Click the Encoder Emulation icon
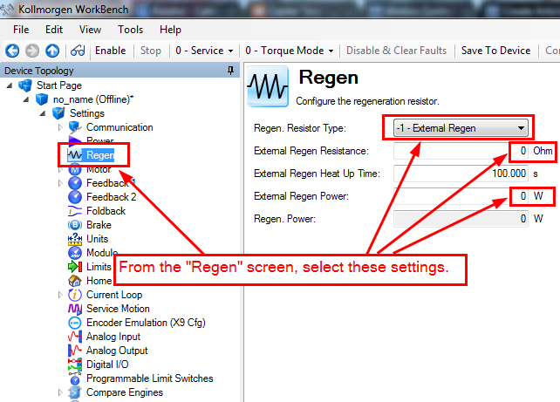This screenshot has height=402, width=560. click(x=75, y=323)
